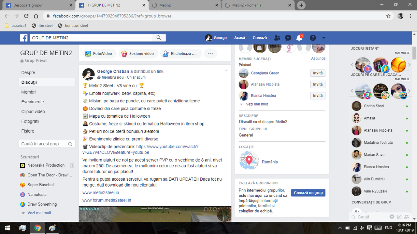417x234 pixels.
Task: Click the Etichetează post option
Action: coord(180,54)
